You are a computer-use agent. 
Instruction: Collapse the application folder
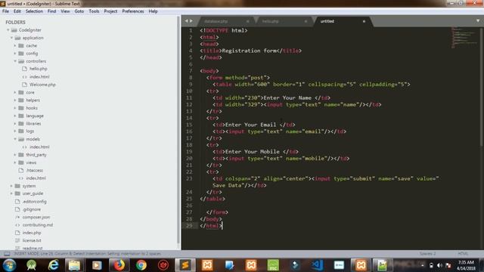click(12, 38)
